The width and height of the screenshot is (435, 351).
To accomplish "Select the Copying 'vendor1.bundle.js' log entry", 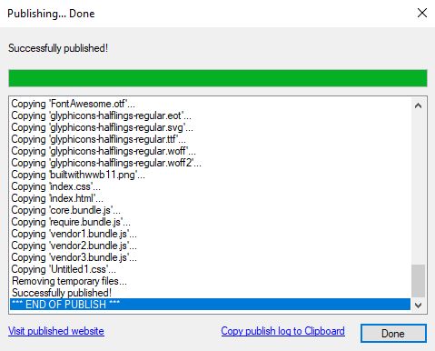I will click(x=210, y=234).
